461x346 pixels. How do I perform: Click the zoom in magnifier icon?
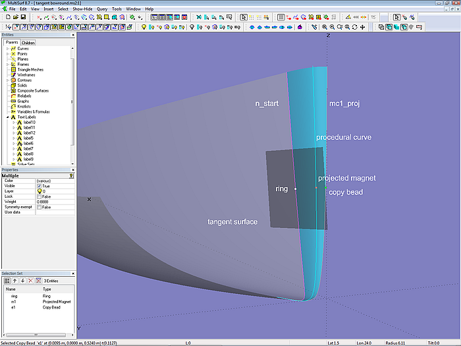click(x=324, y=27)
